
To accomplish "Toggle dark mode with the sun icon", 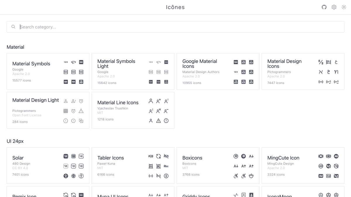I will [x=344, y=7].
